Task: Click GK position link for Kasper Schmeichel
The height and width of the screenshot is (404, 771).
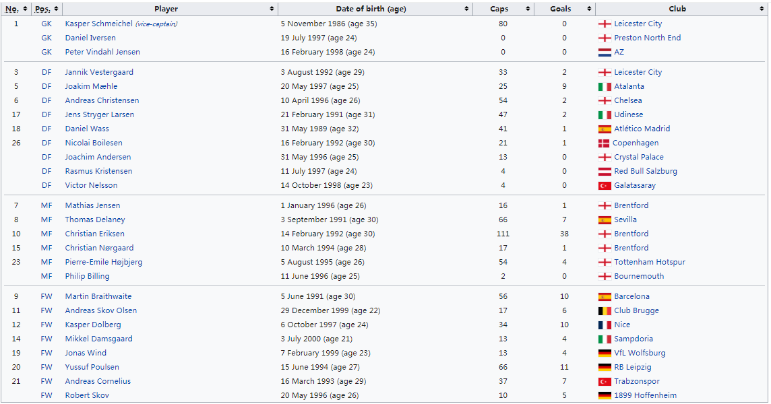Action: pos(47,24)
